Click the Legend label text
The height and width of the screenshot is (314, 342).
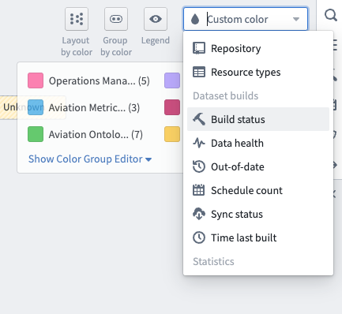(156, 40)
